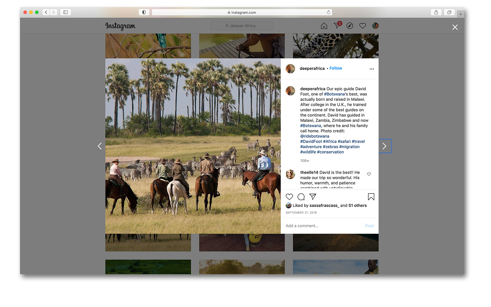The image size is (491, 307).
Task: Open the green river landscape thumbnail
Action: click(148, 267)
